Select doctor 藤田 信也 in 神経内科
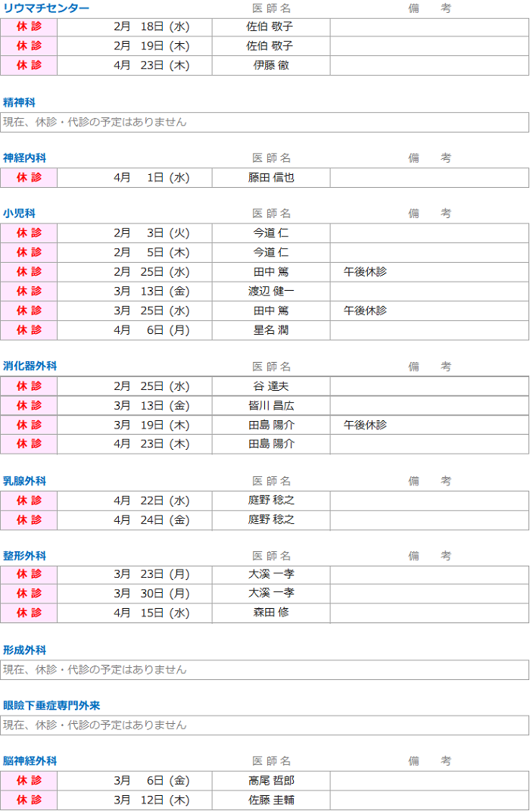The image size is (530, 811). pyautogui.click(x=271, y=177)
